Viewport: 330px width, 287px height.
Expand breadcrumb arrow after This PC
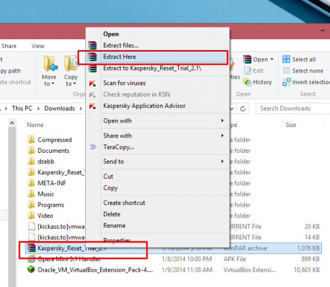[38, 108]
